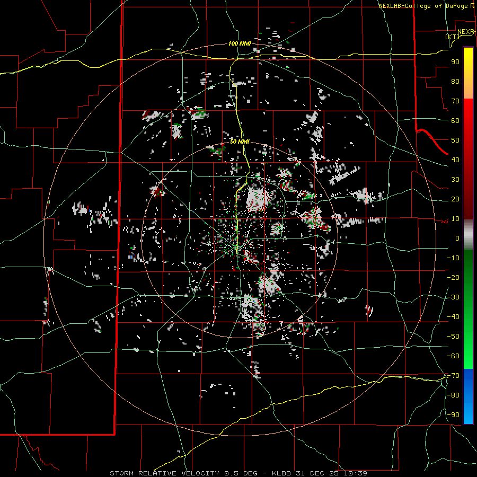Screen dimensions: 477x477
Task: Click the 50 NMI range ring label
Action: click(240, 142)
